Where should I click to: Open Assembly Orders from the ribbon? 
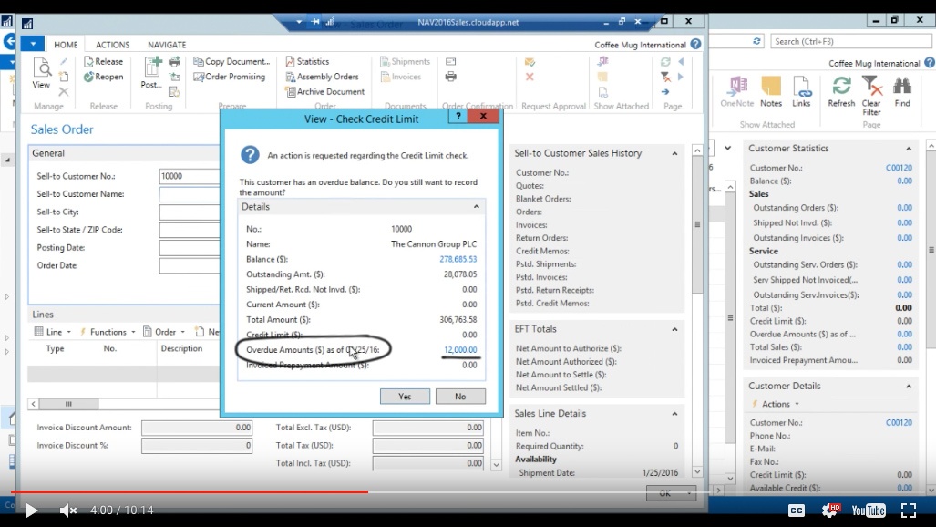pos(323,77)
